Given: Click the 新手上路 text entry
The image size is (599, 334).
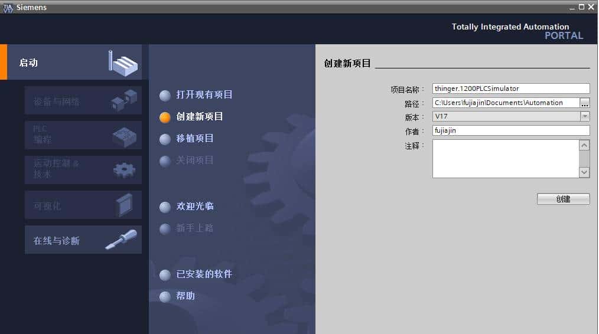Looking at the screenshot, I should (x=195, y=228).
